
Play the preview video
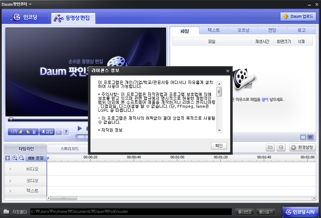point(80,128)
